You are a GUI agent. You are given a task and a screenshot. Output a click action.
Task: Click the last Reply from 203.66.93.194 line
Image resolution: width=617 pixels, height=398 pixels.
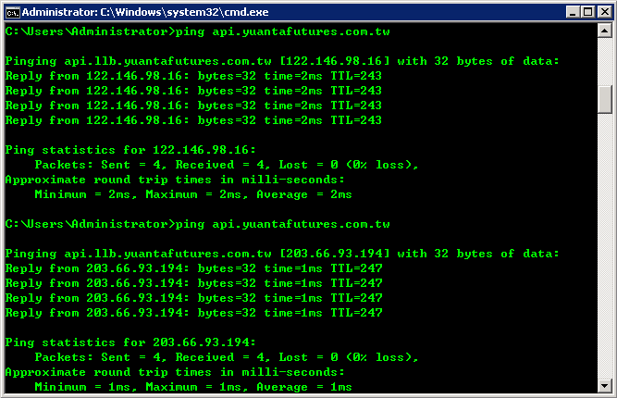tap(193, 313)
